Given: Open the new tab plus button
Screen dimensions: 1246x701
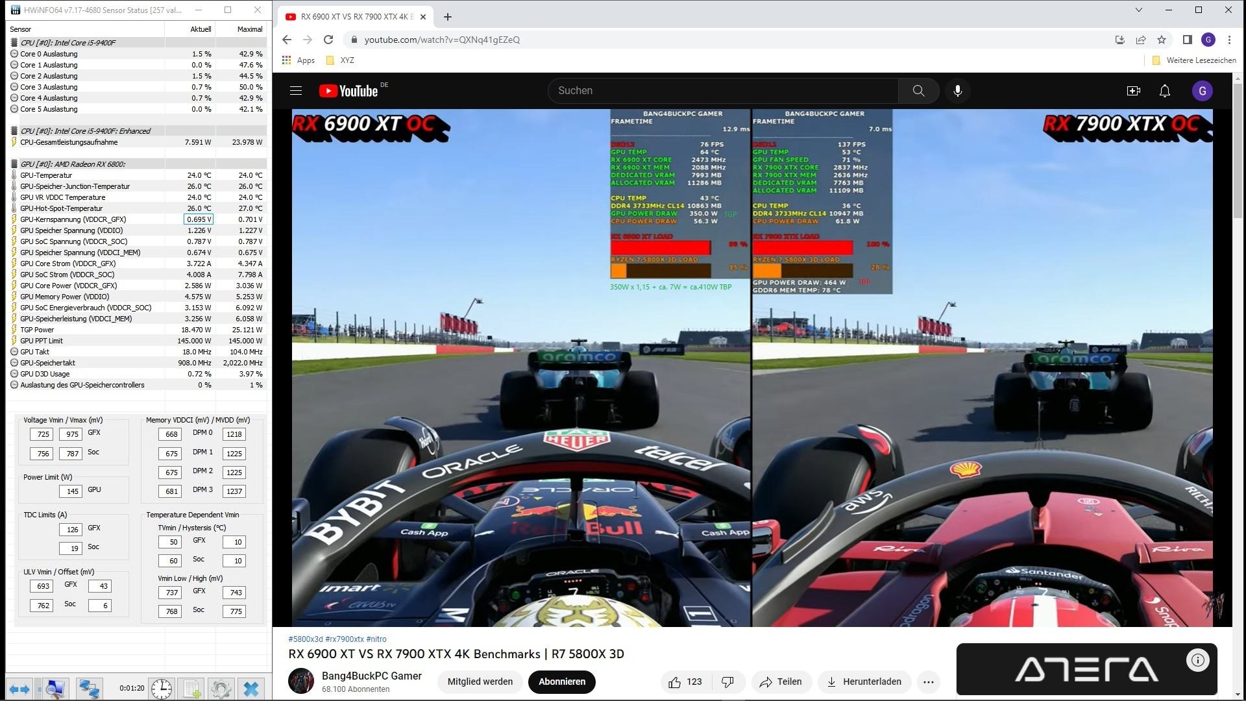Looking at the screenshot, I should (448, 17).
